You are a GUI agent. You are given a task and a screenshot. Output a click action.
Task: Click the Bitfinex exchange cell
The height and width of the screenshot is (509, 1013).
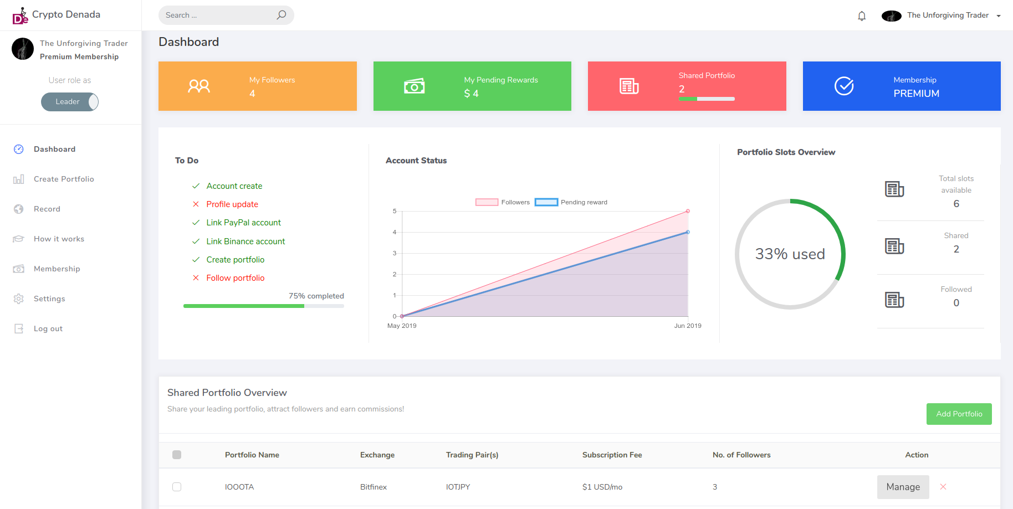point(374,487)
